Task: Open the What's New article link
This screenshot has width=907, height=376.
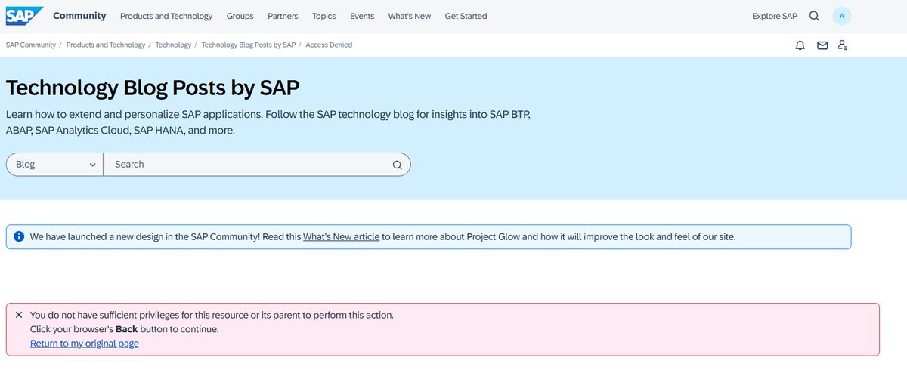Action: coord(342,237)
